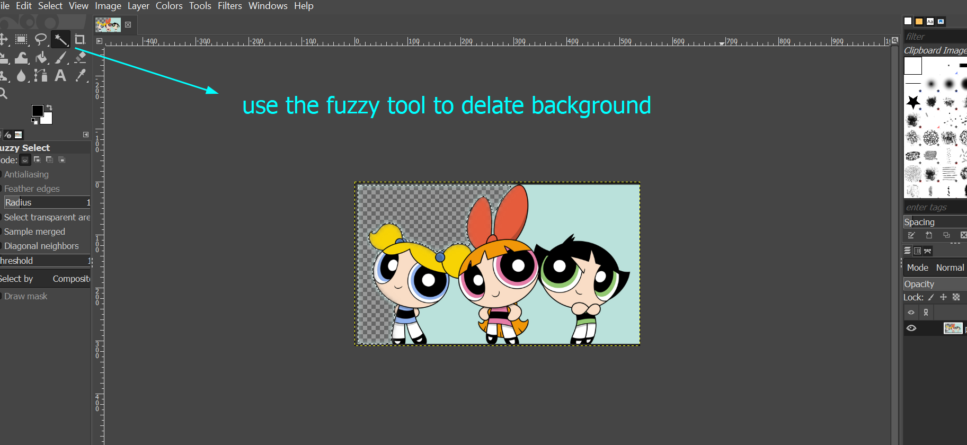
Task: Click the brush filter input field
Action: pos(935,37)
